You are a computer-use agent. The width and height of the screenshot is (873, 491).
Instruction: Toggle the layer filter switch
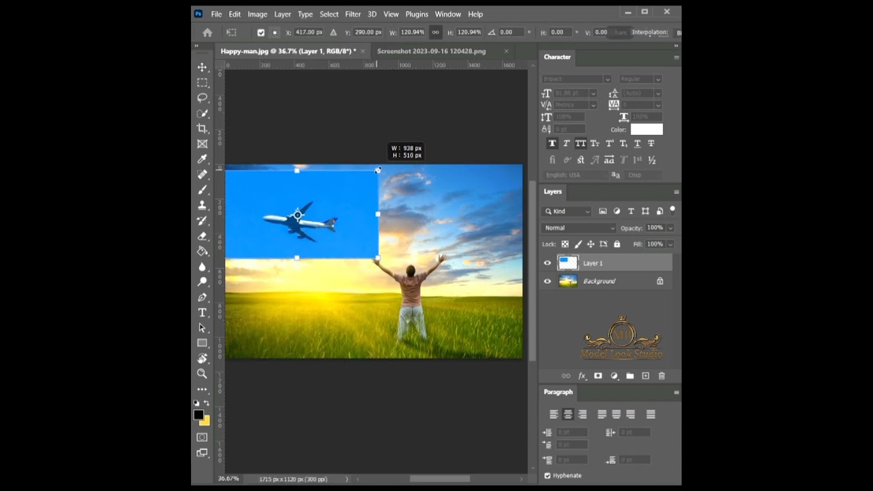pyautogui.click(x=672, y=210)
